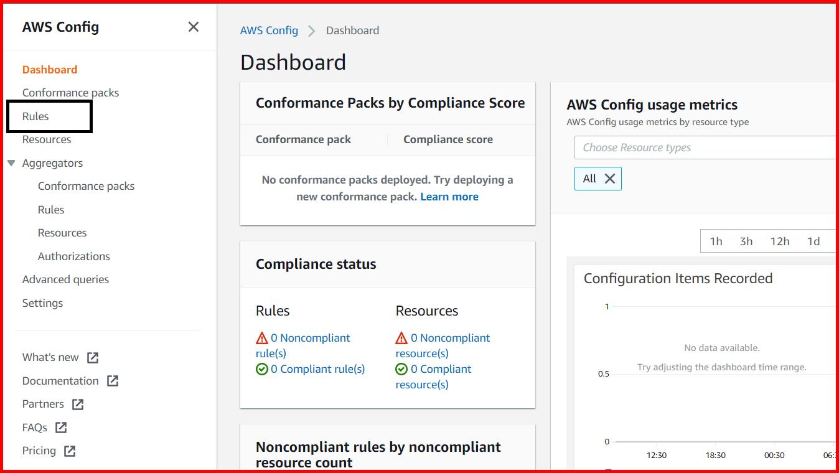Select the 12h time range dropdown option
The width and height of the screenshot is (839, 473).
[x=780, y=241]
